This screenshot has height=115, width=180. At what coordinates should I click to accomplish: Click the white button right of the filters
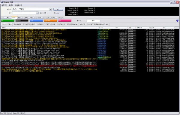click(93, 21)
